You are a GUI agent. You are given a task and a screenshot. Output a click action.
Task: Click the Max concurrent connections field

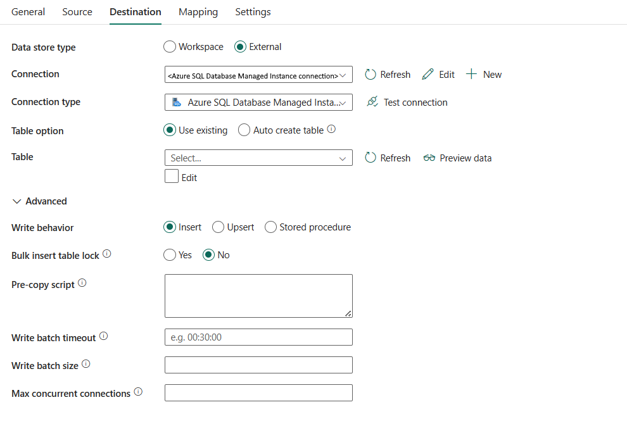[x=258, y=393]
